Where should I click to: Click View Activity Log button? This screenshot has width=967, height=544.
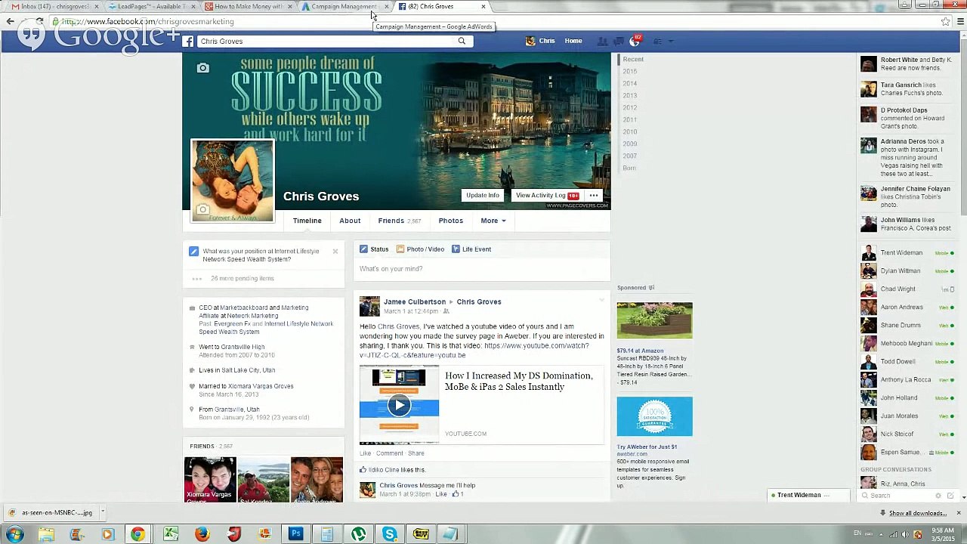(546, 196)
